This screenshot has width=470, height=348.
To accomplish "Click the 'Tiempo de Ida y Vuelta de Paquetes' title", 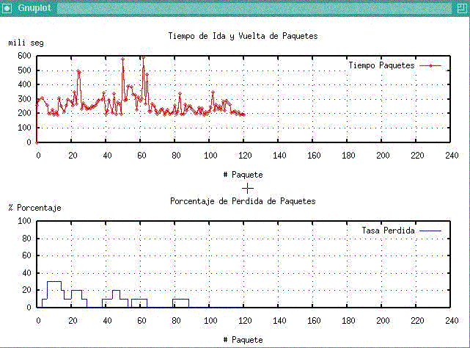I will pos(243,36).
